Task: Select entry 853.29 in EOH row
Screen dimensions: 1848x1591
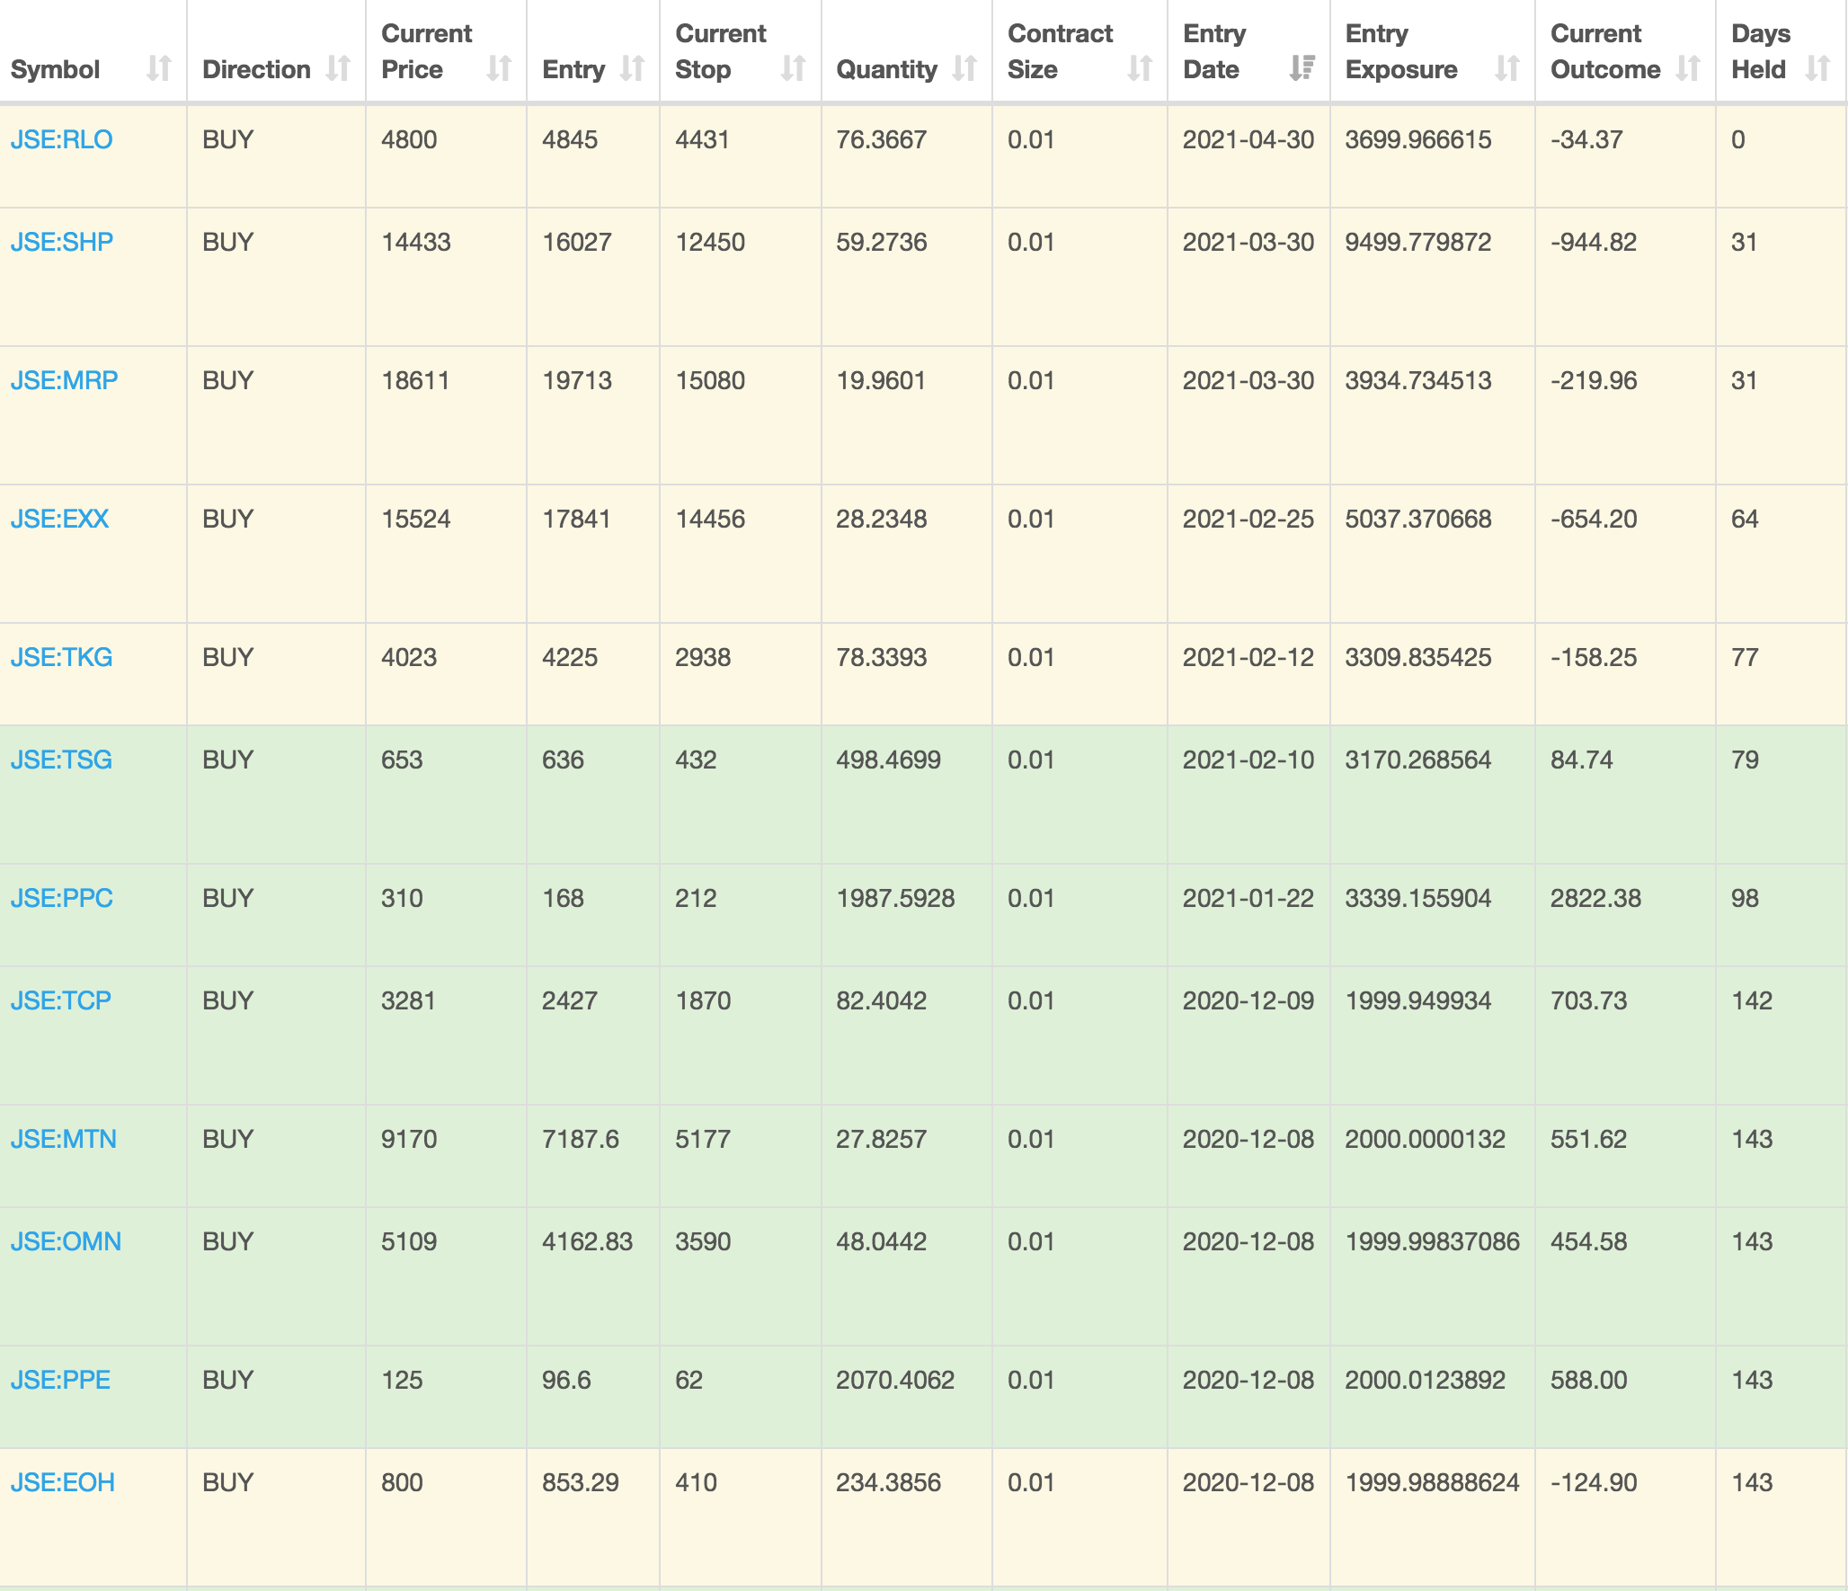Action: tap(581, 1482)
